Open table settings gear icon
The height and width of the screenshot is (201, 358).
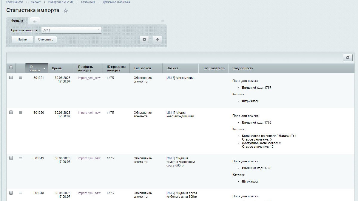348,57
